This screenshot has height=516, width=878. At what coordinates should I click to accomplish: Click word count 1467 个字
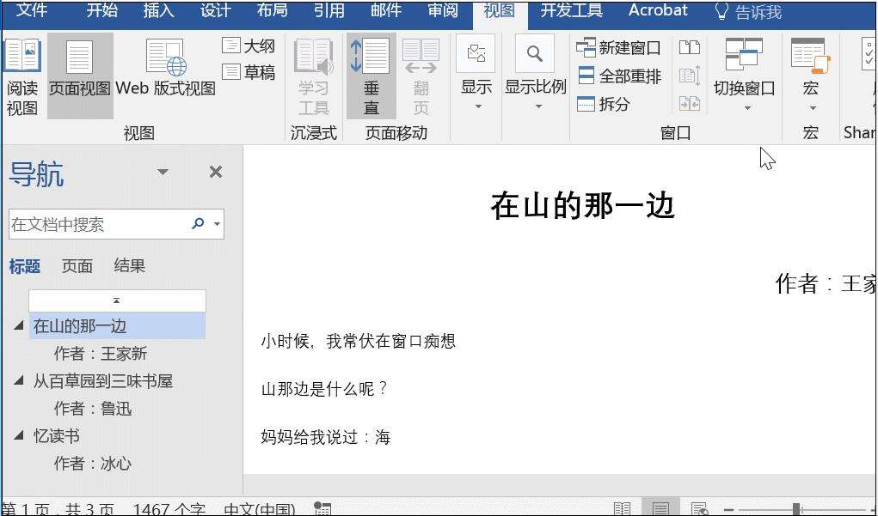click(169, 509)
